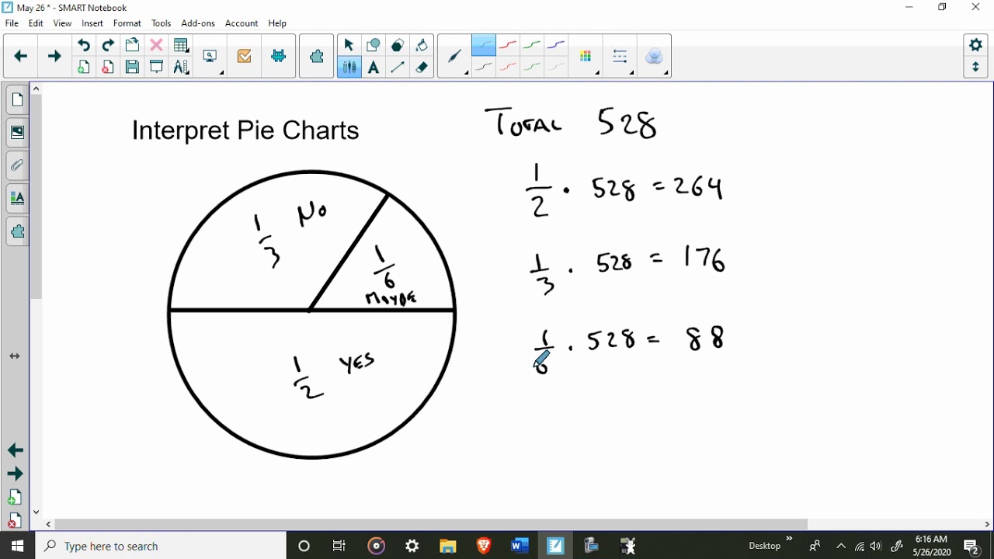Show the Screen Shade tool
Viewport: 994px width, 559px height.
156,68
